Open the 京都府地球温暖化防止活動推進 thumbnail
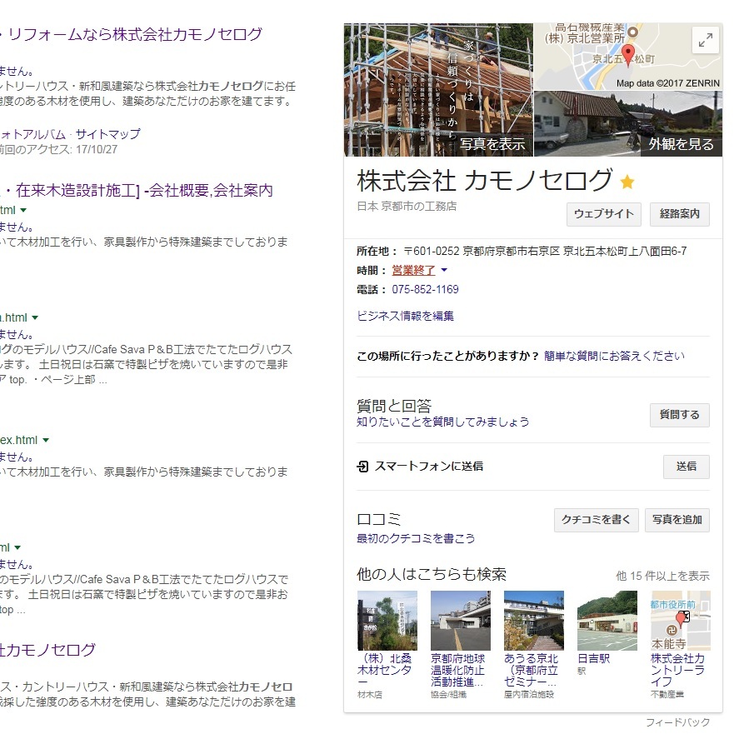This screenshot has width=739, height=734. tap(461, 621)
